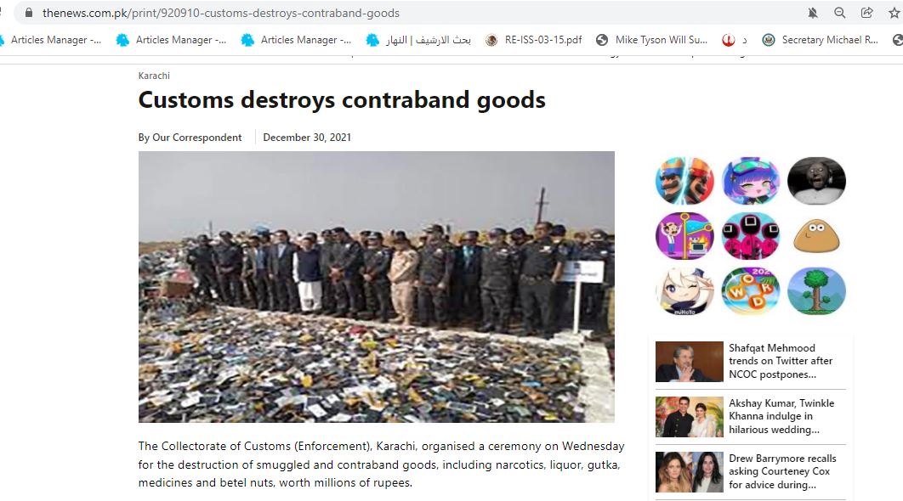Open the zoom magnifier icon in address bar

pyautogui.click(x=839, y=13)
